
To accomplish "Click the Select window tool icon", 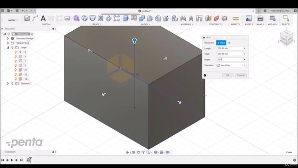I will (286, 18).
